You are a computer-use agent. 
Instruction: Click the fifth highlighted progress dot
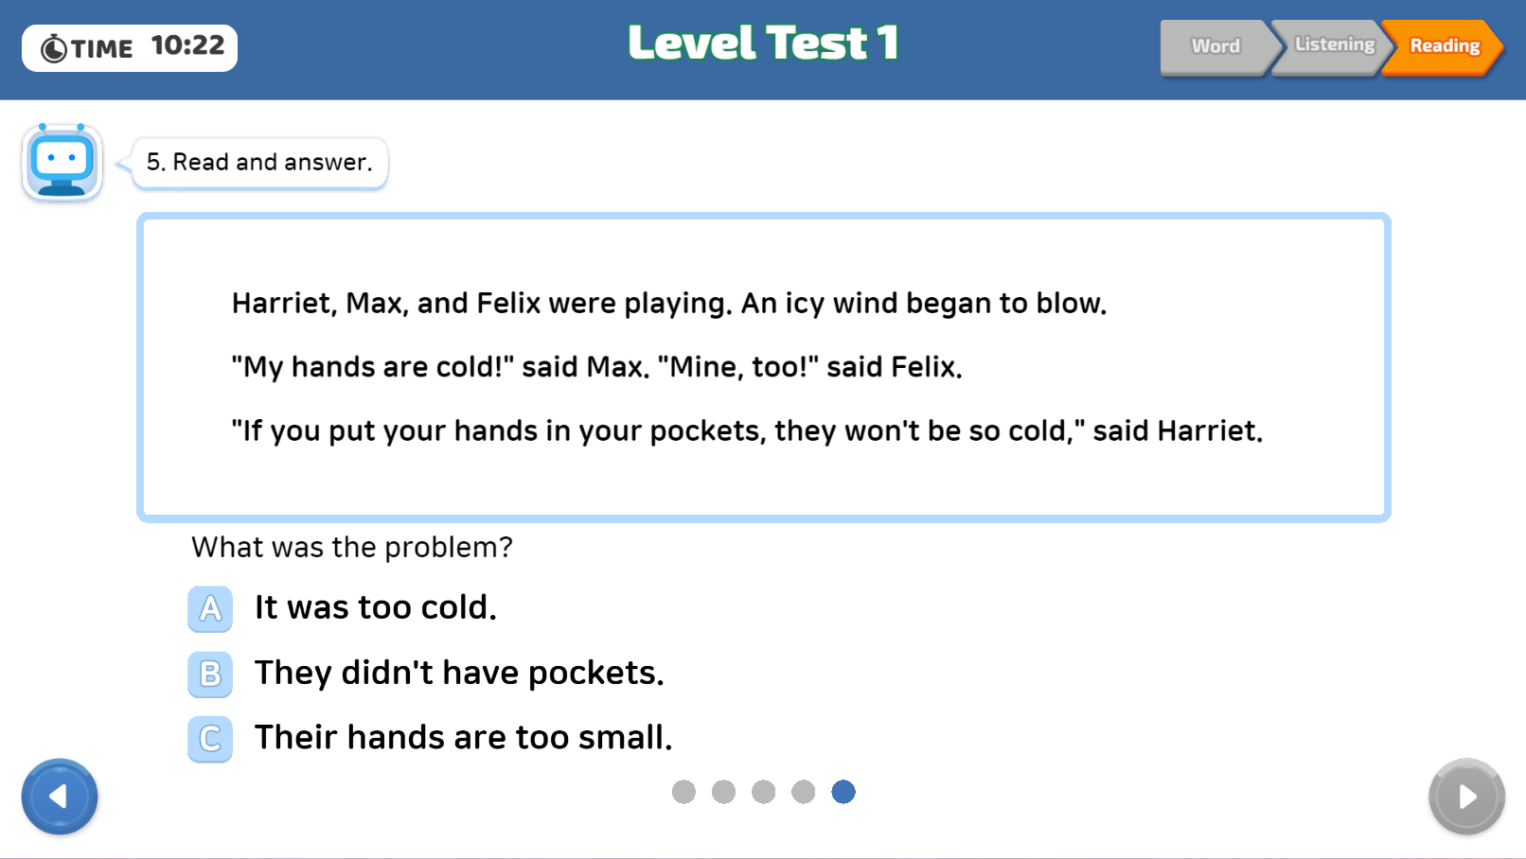[x=843, y=792]
